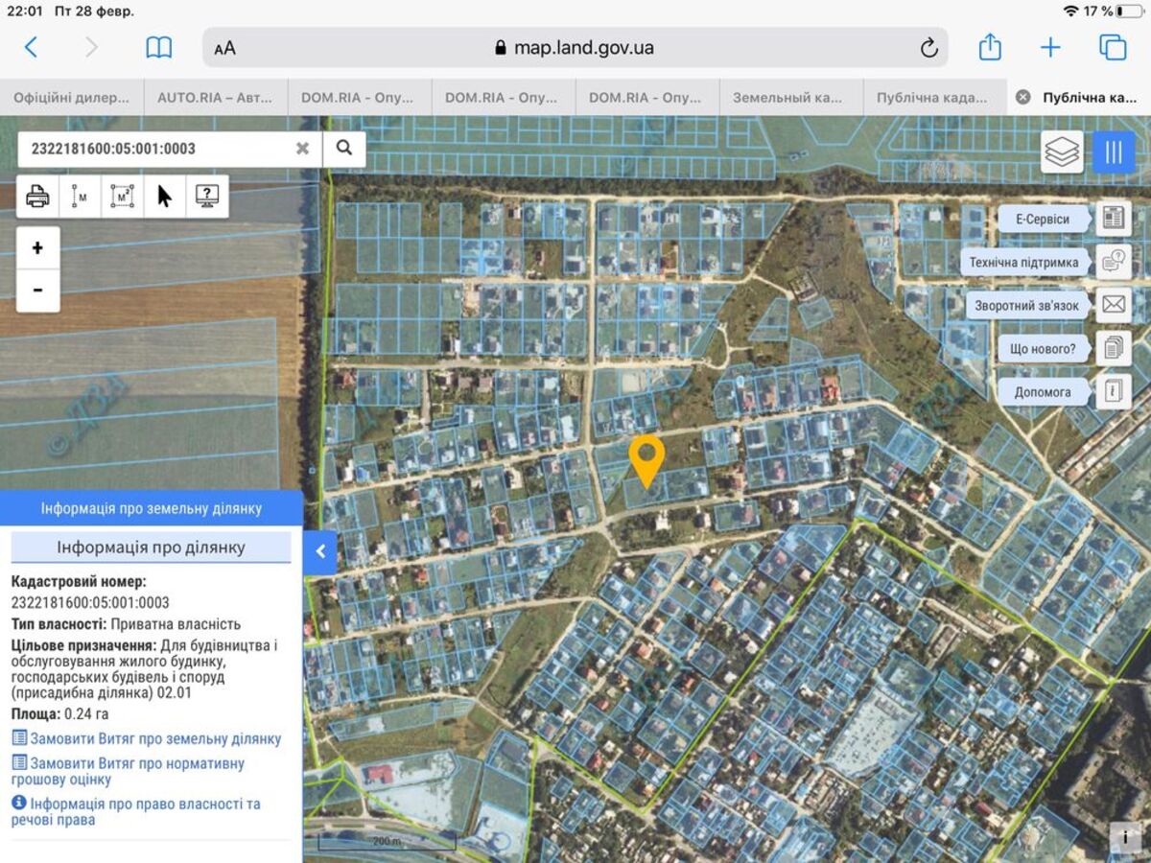Zoom in on the map
Viewport: 1151px width, 863px height.
point(37,248)
